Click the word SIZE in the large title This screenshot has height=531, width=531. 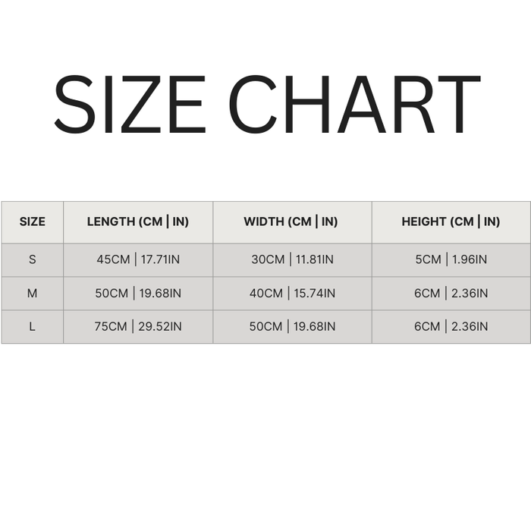[x=130, y=104]
